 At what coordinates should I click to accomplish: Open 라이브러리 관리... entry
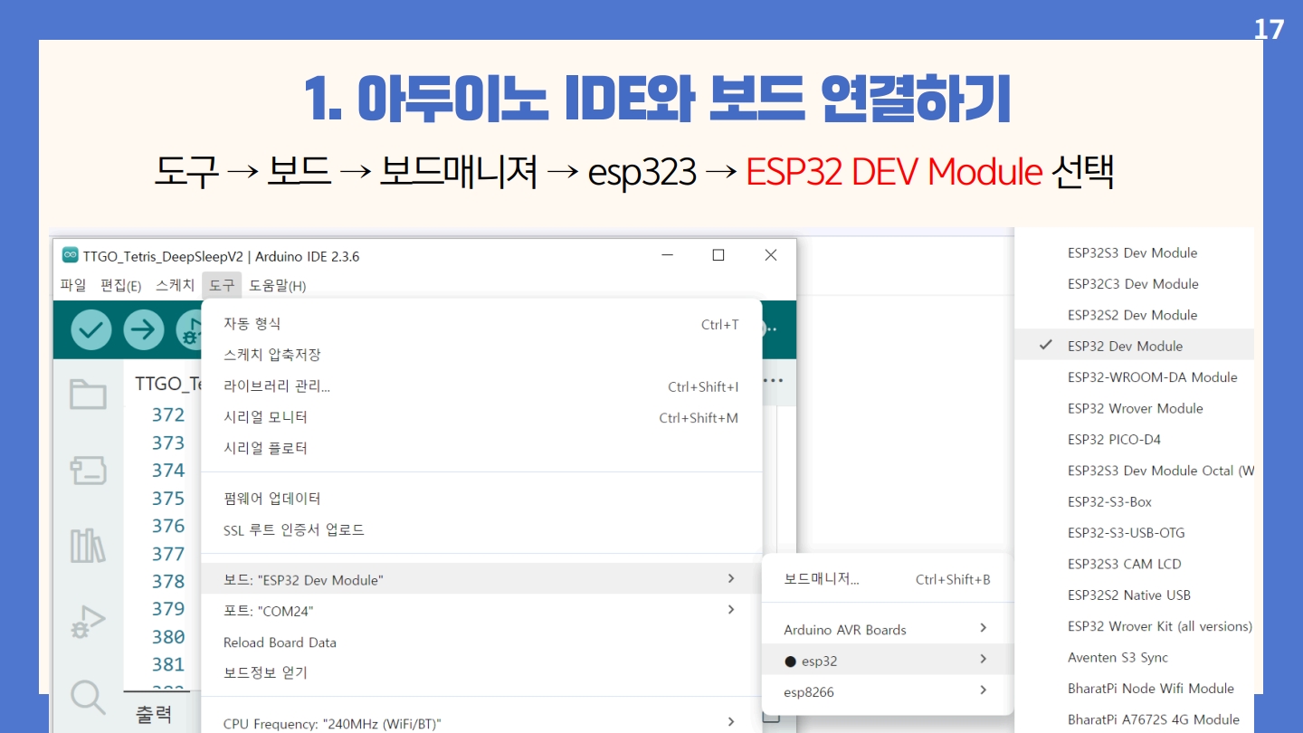481,386
